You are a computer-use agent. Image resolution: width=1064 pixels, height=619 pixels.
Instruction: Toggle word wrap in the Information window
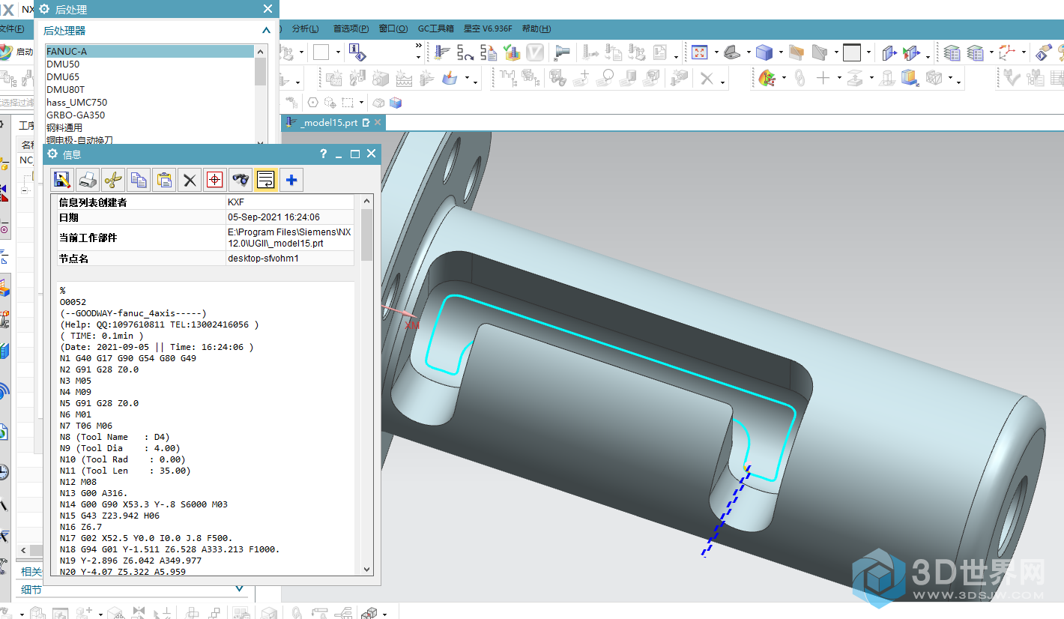click(266, 180)
